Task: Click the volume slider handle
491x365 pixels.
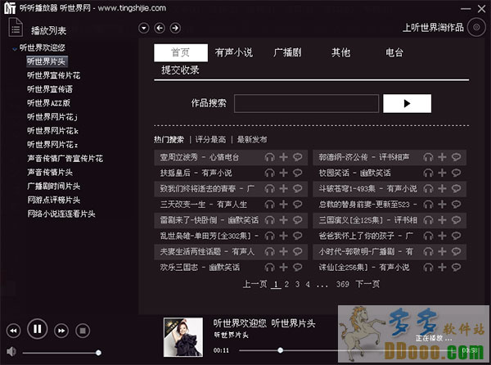Action: (x=98, y=353)
